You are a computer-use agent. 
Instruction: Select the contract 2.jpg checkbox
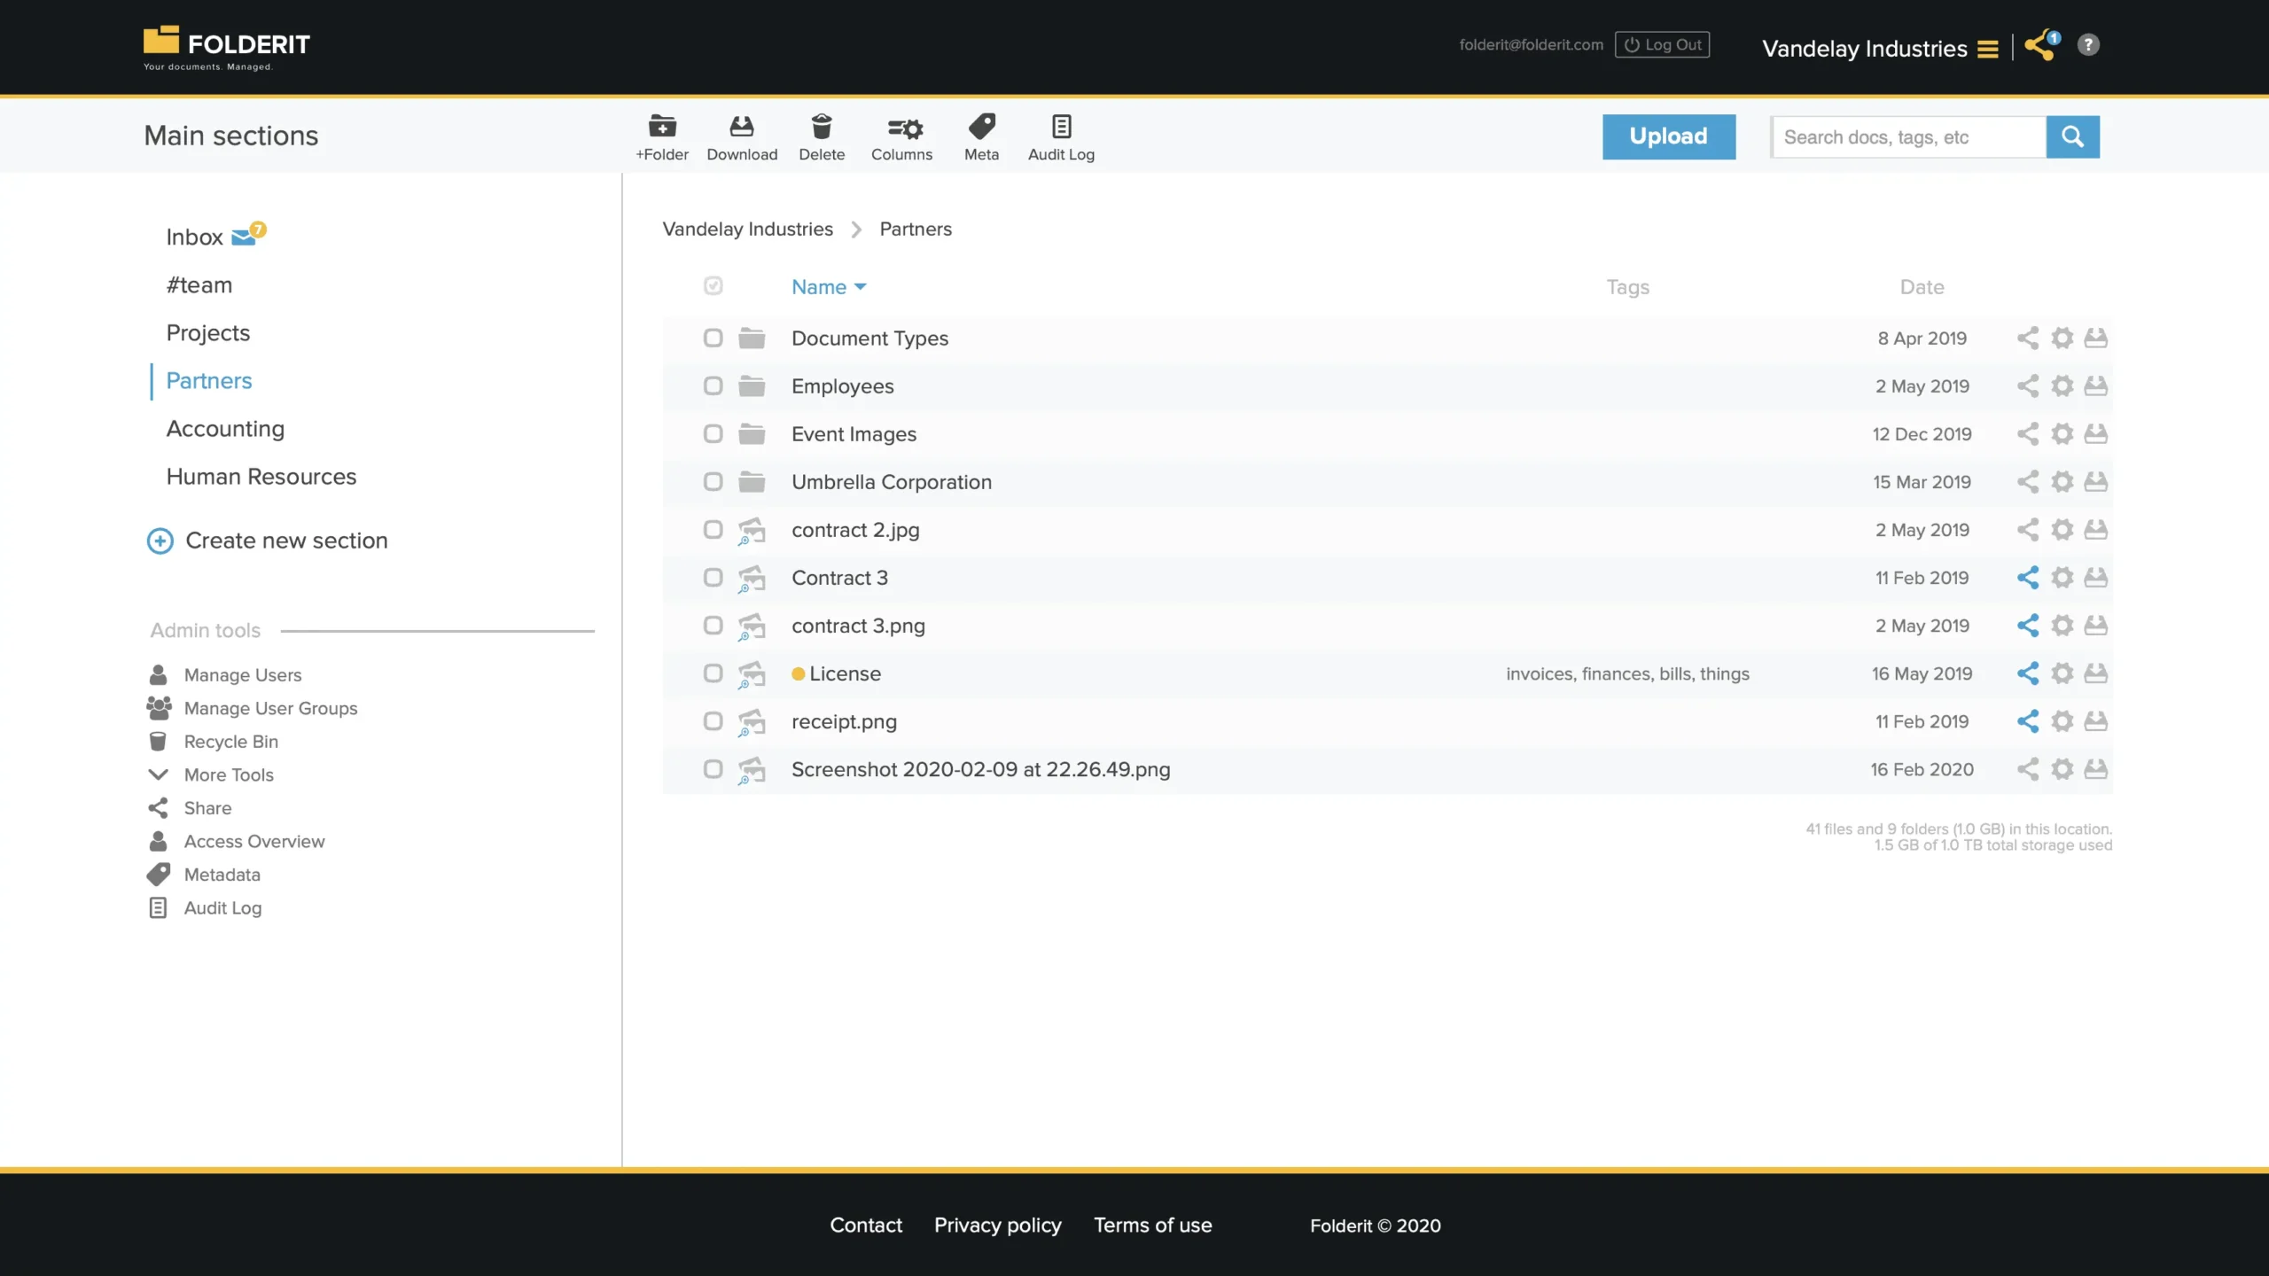click(713, 530)
